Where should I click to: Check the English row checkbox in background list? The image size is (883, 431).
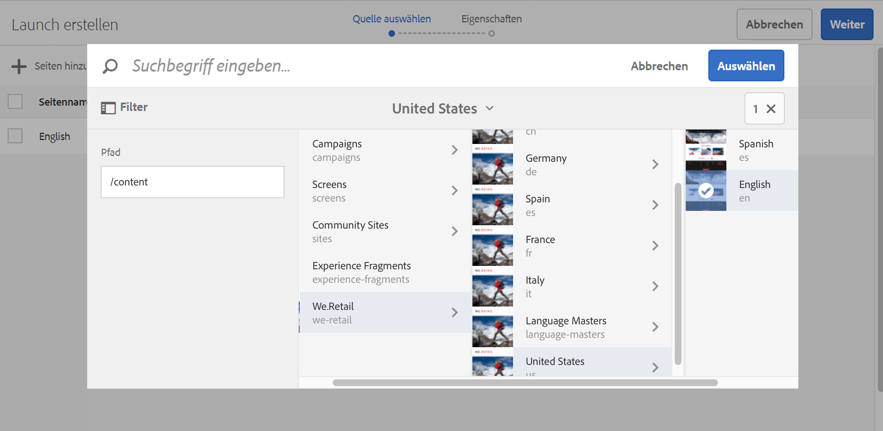[15, 136]
